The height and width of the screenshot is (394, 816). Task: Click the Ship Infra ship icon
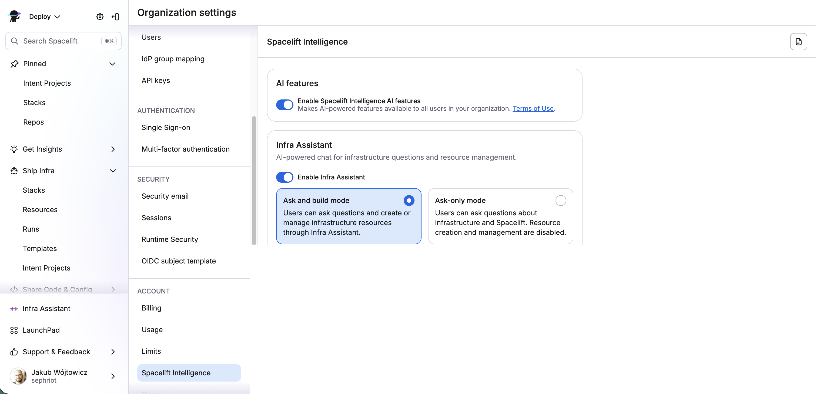click(x=14, y=171)
